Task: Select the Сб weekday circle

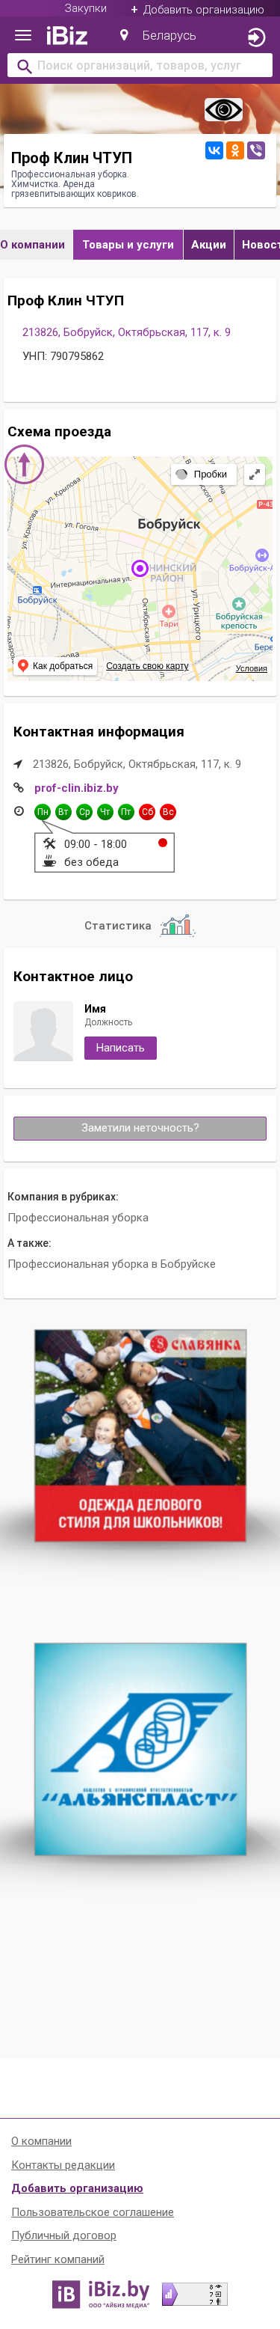Action: (x=147, y=812)
